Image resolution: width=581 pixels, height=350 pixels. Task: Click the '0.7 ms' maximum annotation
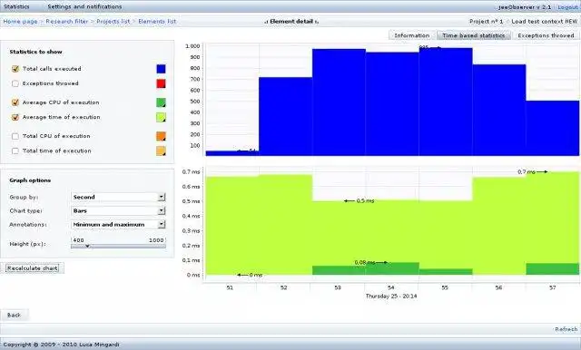pos(527,172)
